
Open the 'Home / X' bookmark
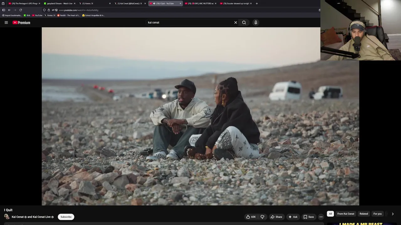50,15
